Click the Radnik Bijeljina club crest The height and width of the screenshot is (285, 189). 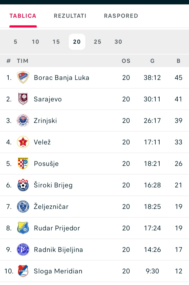coord(23,249)
